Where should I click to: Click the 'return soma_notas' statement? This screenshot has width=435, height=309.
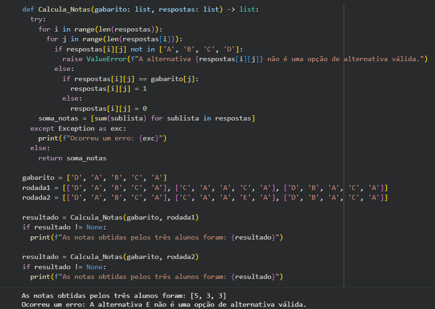(72, 158)
